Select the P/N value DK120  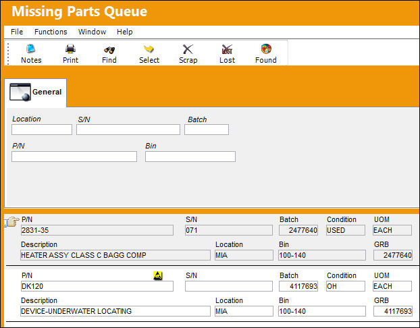click(97, 286)
